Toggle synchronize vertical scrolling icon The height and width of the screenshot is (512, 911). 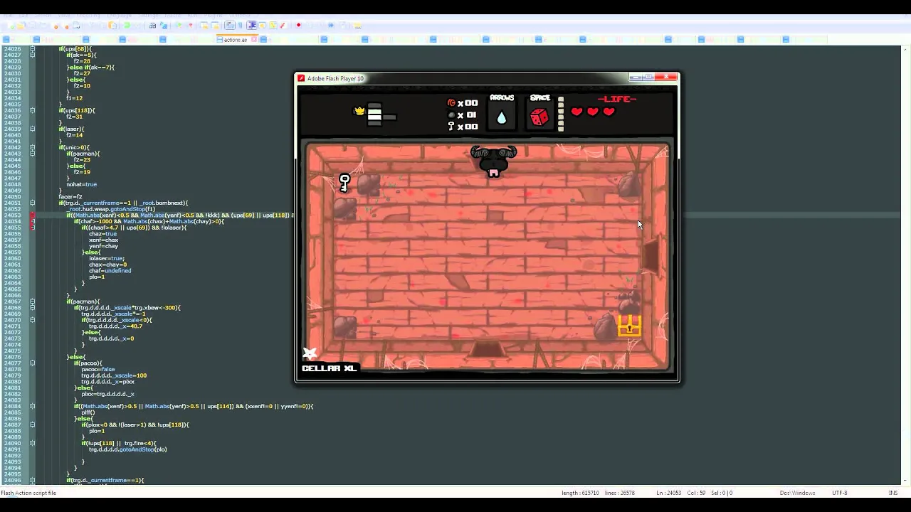pyautogui.click(x=204, y=26)
